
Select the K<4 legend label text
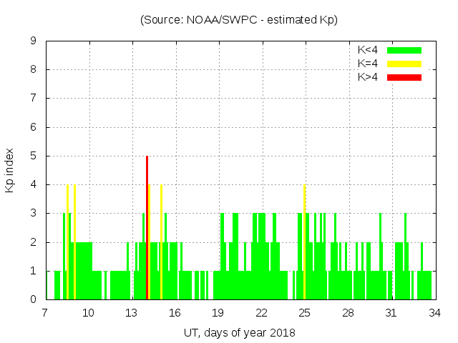click(x=367, y=50)
